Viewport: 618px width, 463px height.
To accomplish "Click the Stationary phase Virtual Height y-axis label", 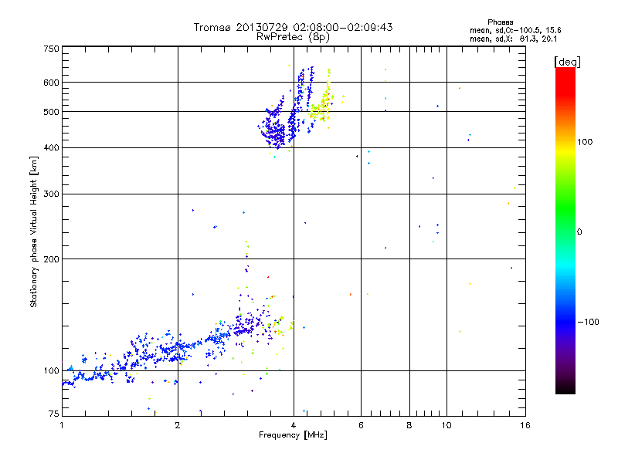I will 34,231.
